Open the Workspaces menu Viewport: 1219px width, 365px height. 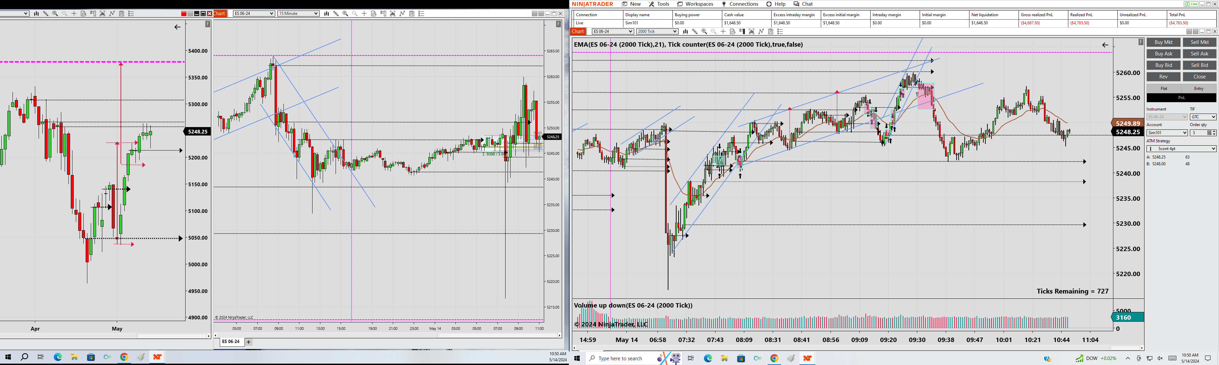pos(695,4)
